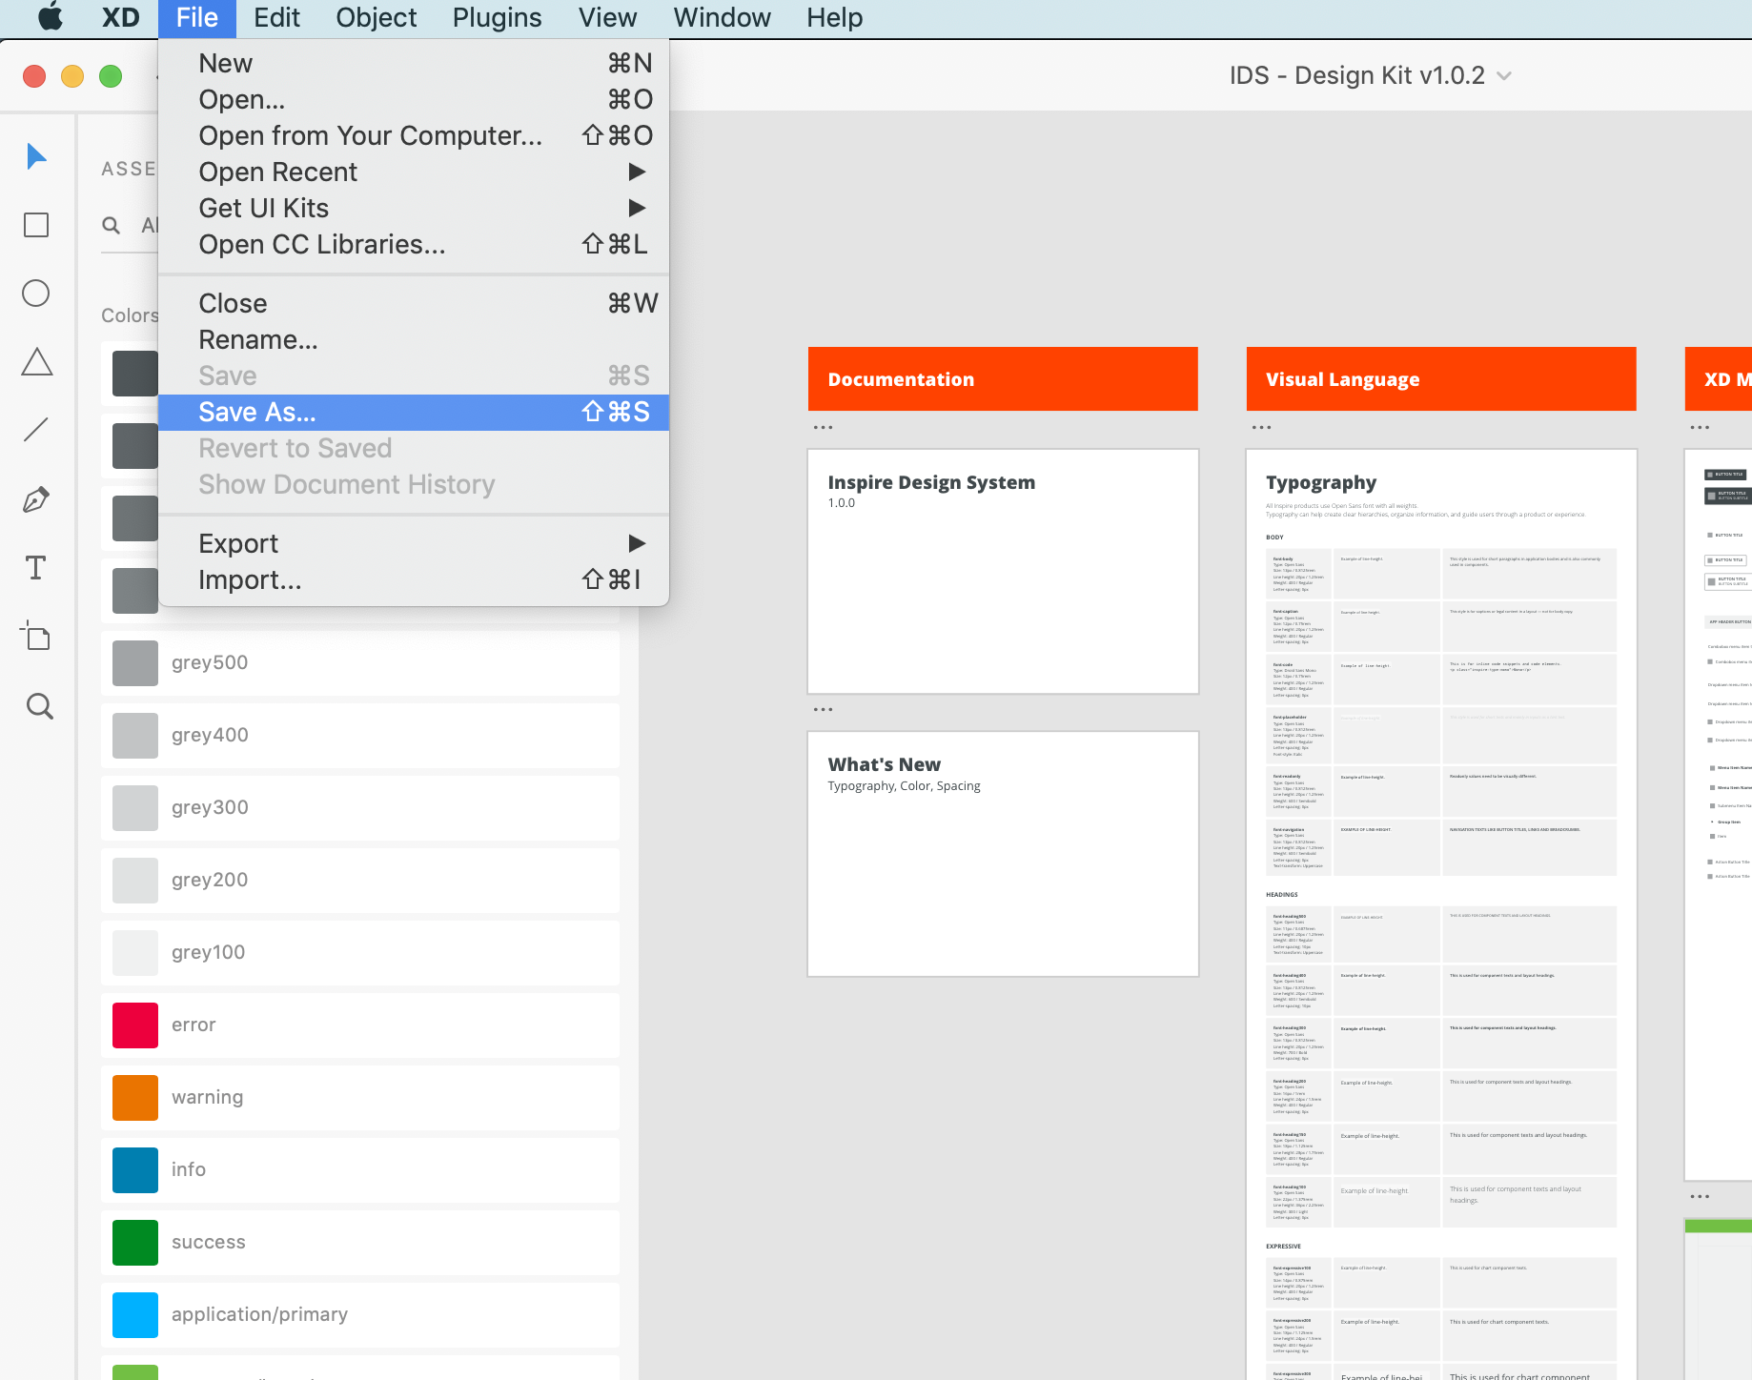Image resolution: width=1752 pixels, height=1380 pixels.
Task: Open the Window menu
Action: 722,17
